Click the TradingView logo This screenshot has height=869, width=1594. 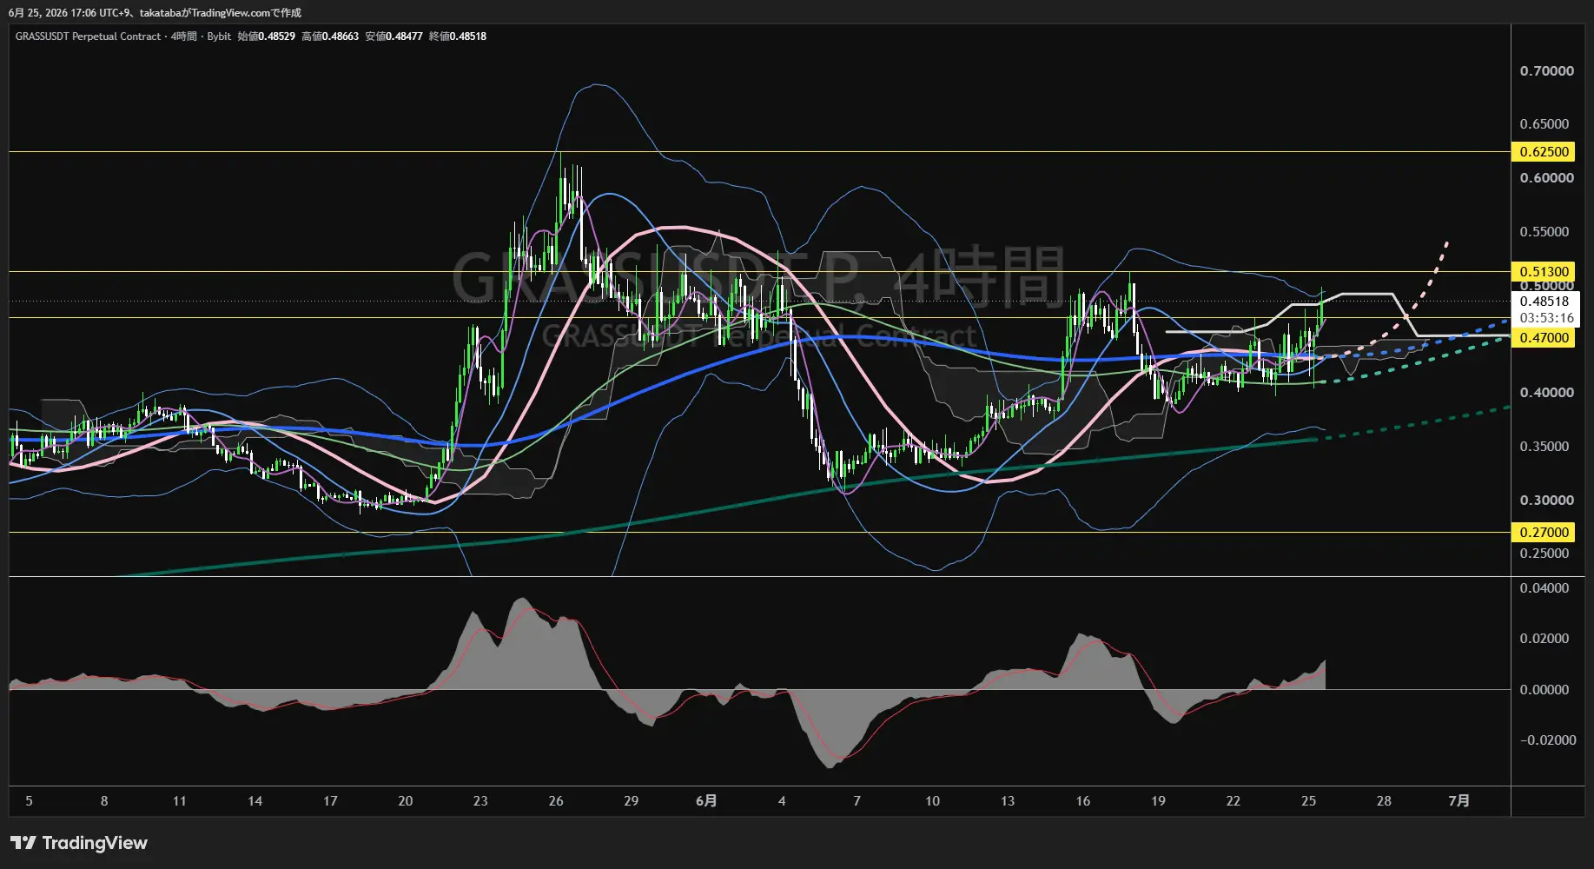point(79,843)
